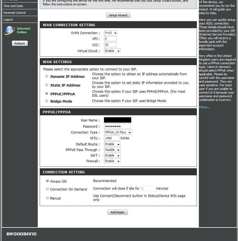
Task: Click the BROADBAND footer logo text
Action: click(x=21, y=234)
